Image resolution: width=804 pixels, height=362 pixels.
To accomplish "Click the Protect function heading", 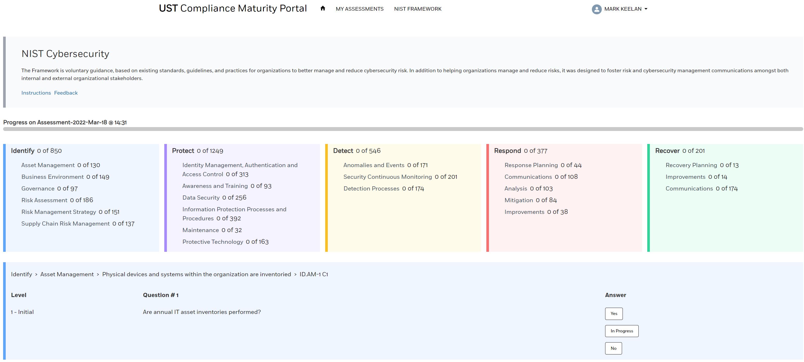I will 183,151.
